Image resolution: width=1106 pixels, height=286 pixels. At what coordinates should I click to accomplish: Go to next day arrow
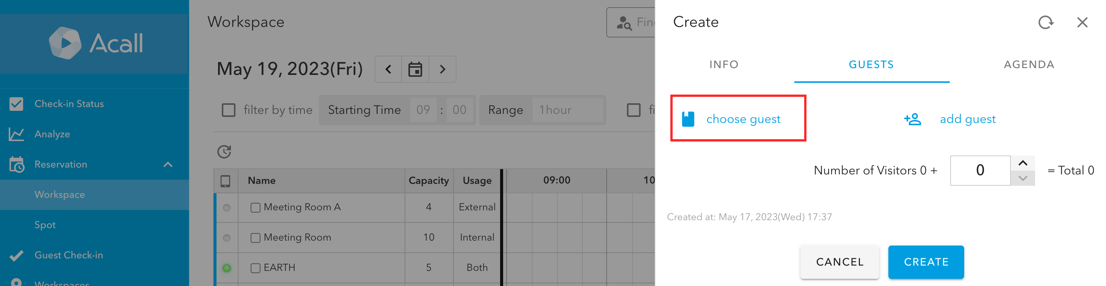(442, 69)
